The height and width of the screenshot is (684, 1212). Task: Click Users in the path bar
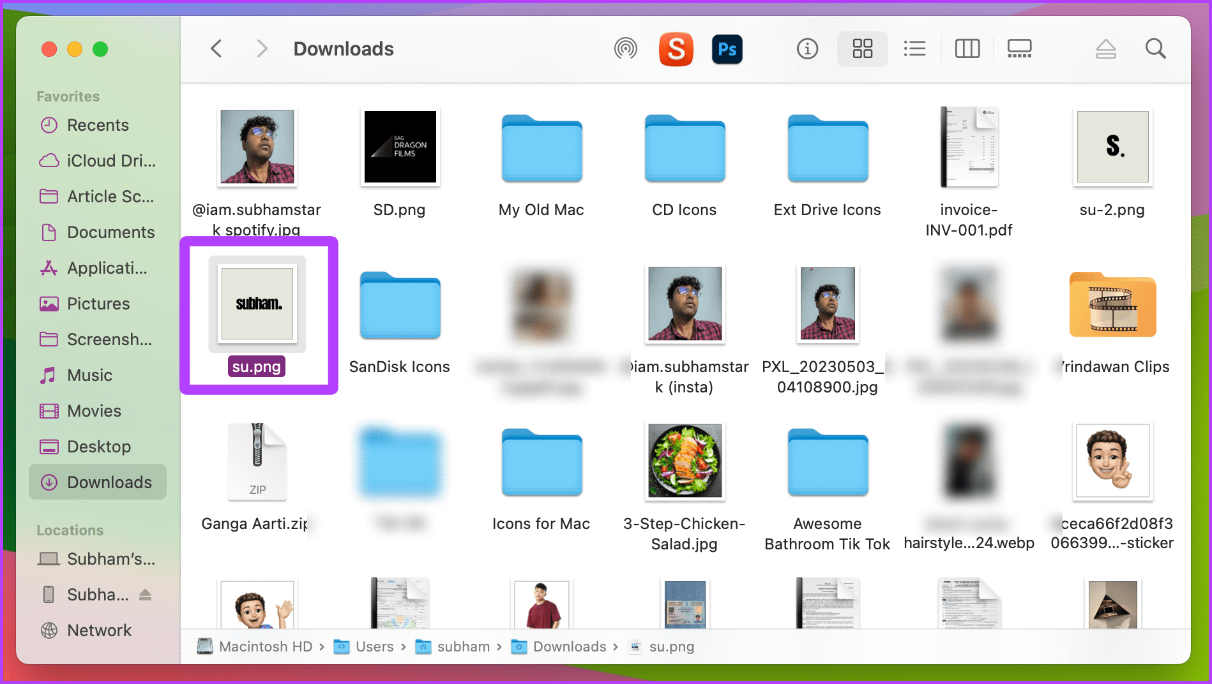click(x=374, y=646)
